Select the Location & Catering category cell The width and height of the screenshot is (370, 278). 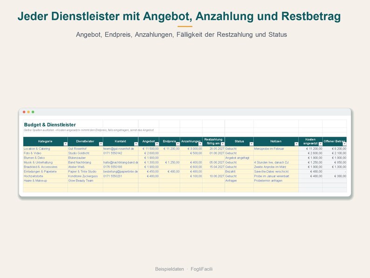point(45,149)
